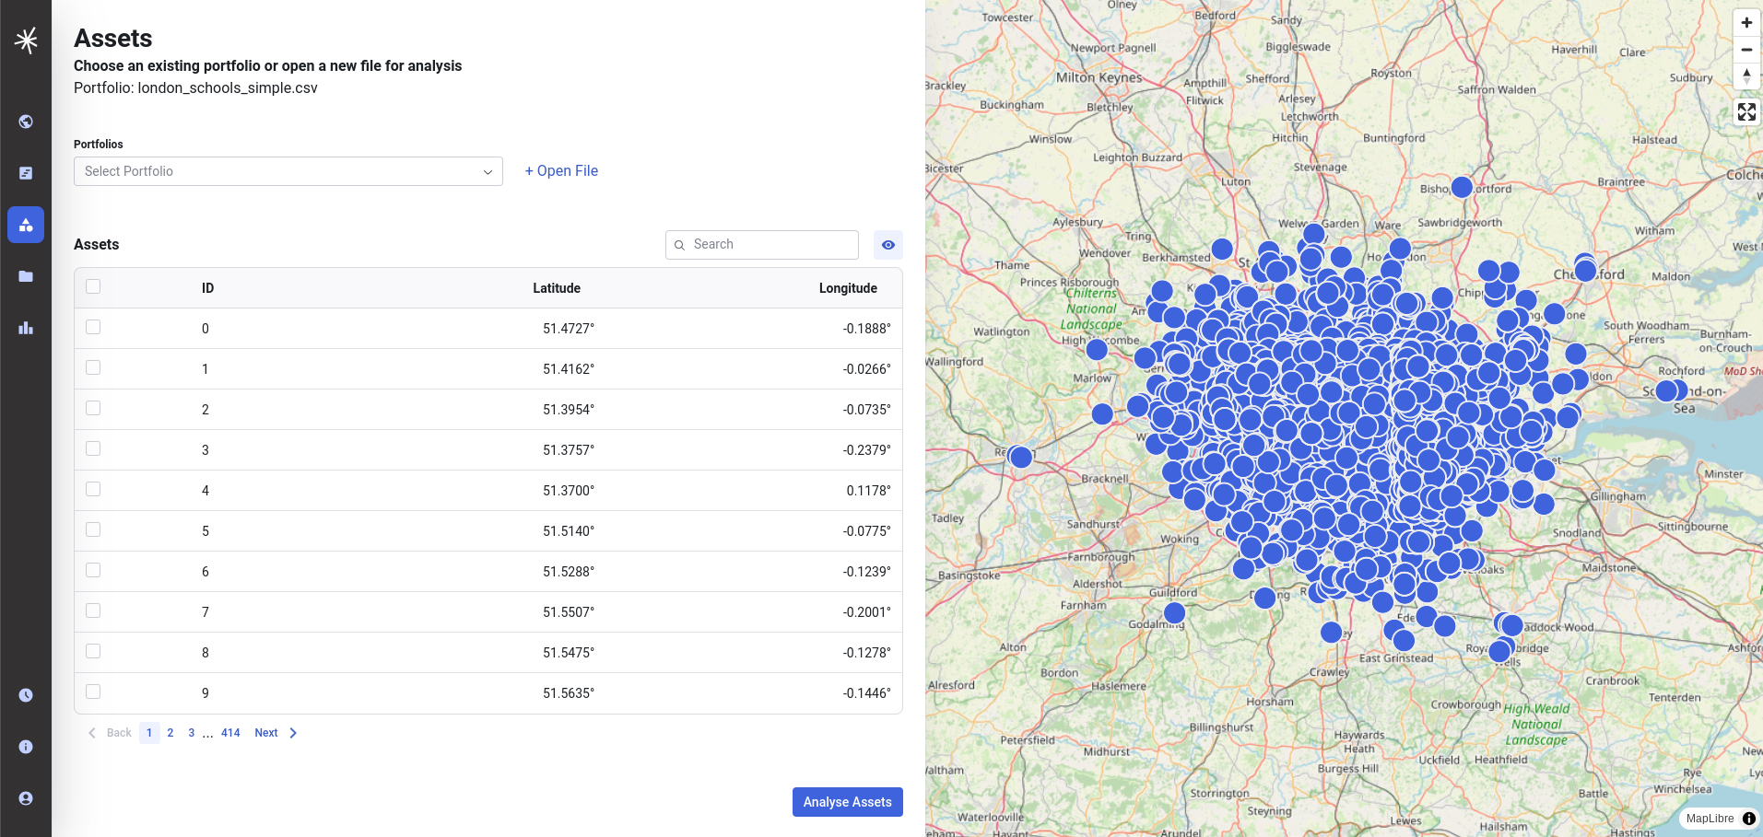Check the checkbox for asset ID 4

[x=93, y=489]
